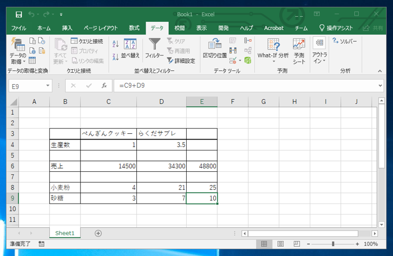Open the Acrobat tab
The width and height of the screenshot is (393, 256).
274,28
